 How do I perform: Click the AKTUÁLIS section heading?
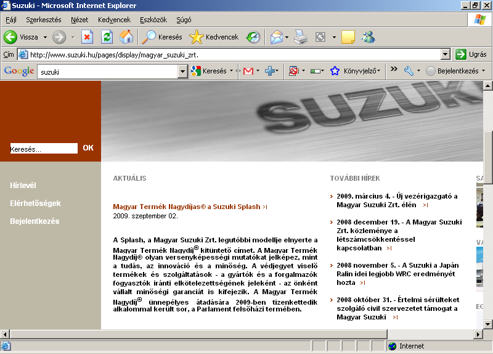coord(129,178)
